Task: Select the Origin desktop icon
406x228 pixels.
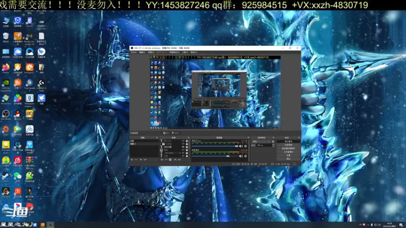Action: tap(6, 130)
